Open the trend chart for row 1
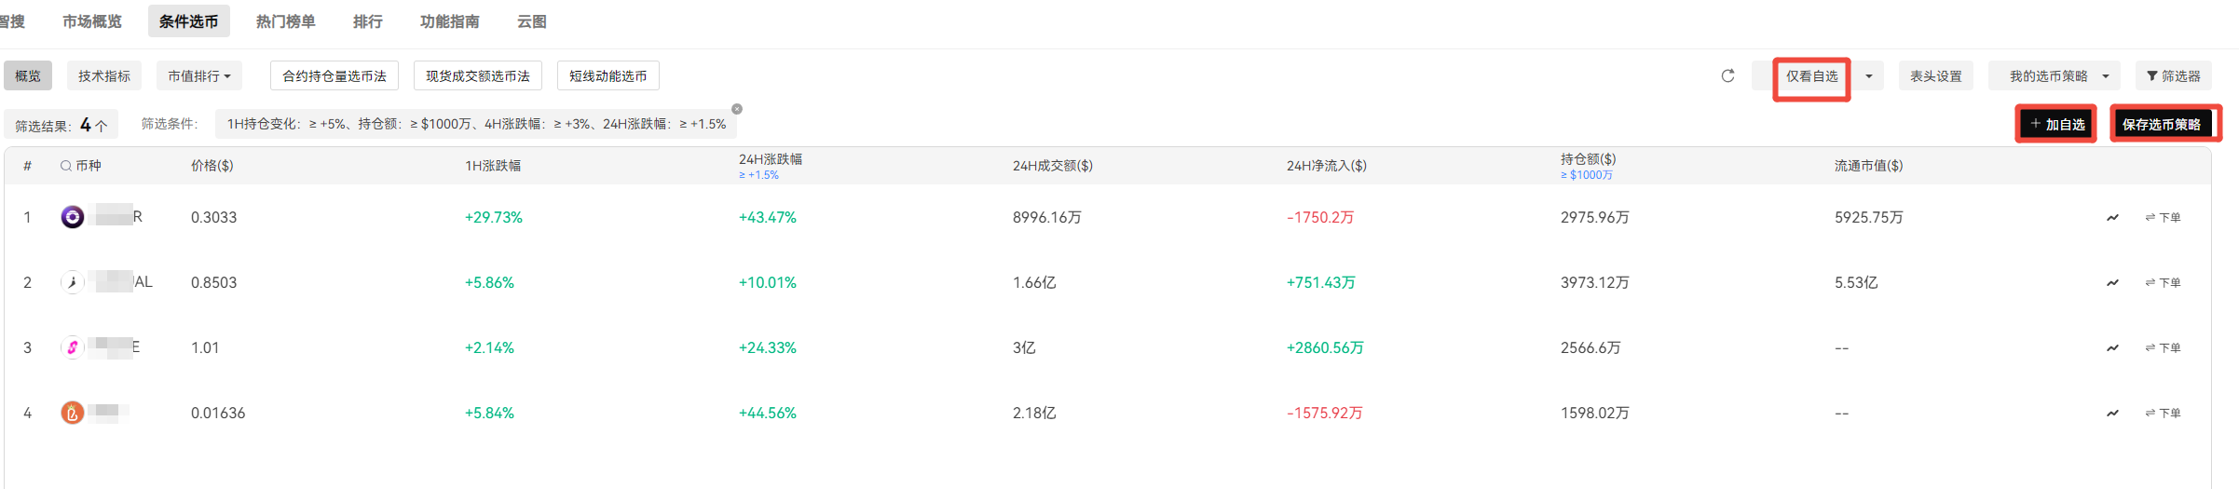The height and width of the screenshot is (489, 2239). click(2112, 217)
